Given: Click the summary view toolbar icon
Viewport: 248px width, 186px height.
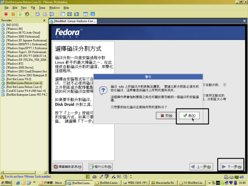Looking at the screenshot, I should [86, 14].
